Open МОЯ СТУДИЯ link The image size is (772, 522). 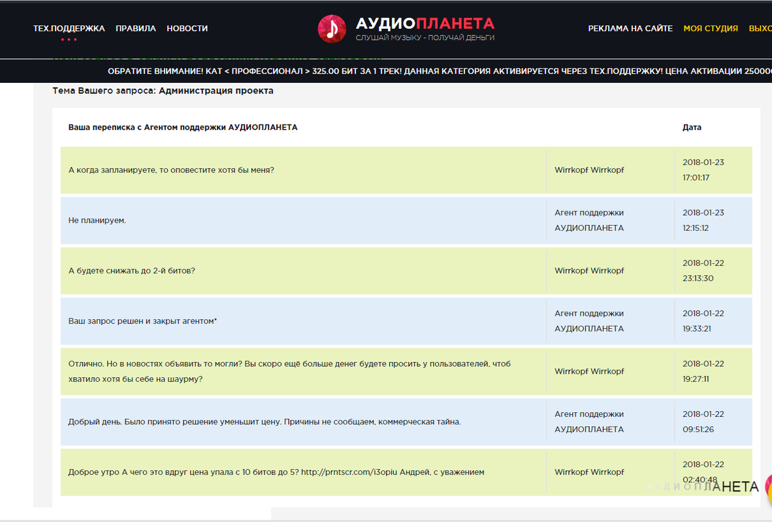click(711, 29)
